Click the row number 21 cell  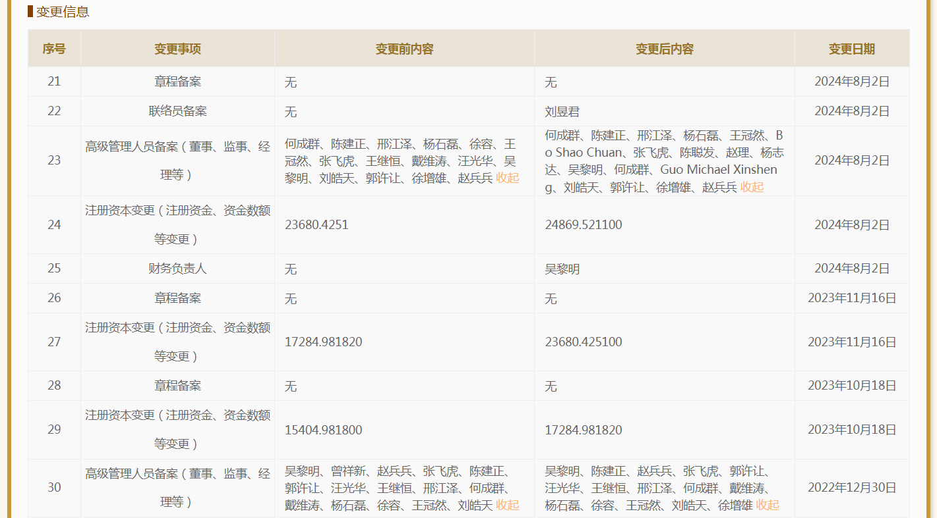coord(54,82)
